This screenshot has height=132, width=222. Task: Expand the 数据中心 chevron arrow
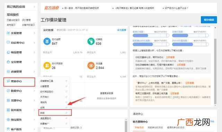coord(34,91)
